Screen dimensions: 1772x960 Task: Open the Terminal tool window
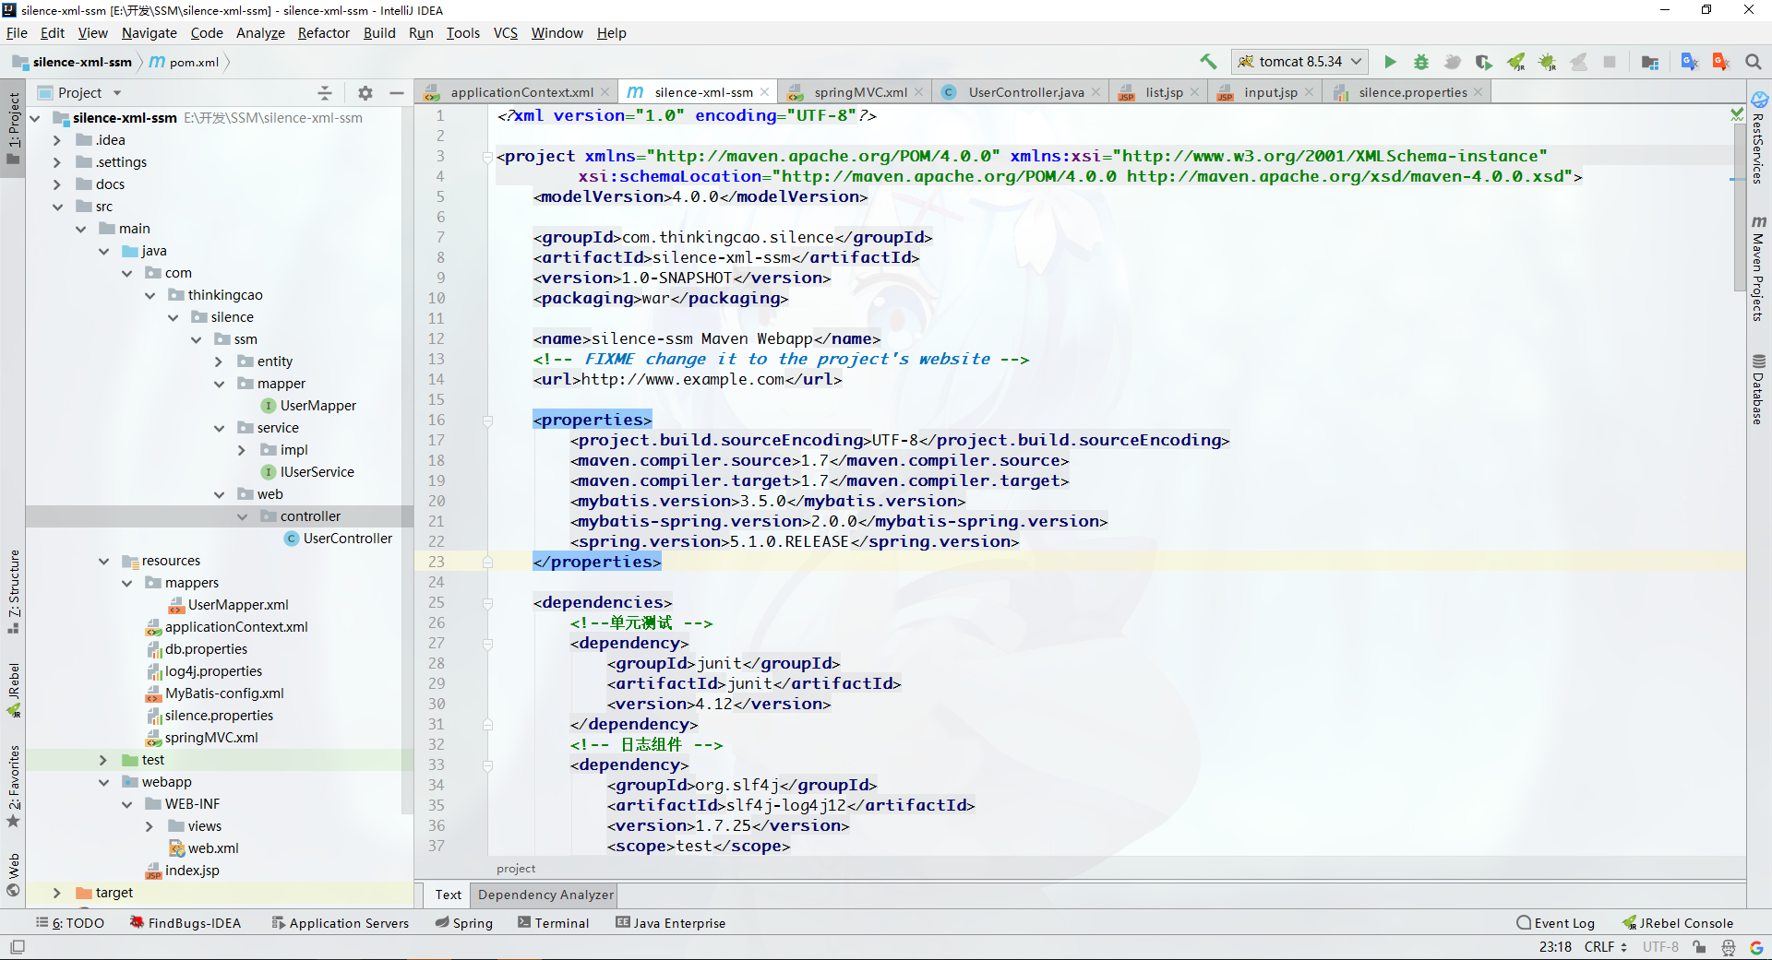point(554,923)
